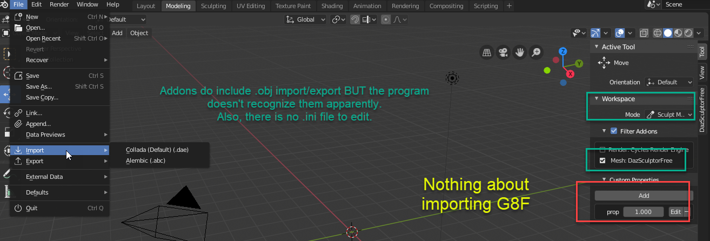710x241 pixels.
Task: Open the Modeling workspace tab
Action: pos(178,6)
